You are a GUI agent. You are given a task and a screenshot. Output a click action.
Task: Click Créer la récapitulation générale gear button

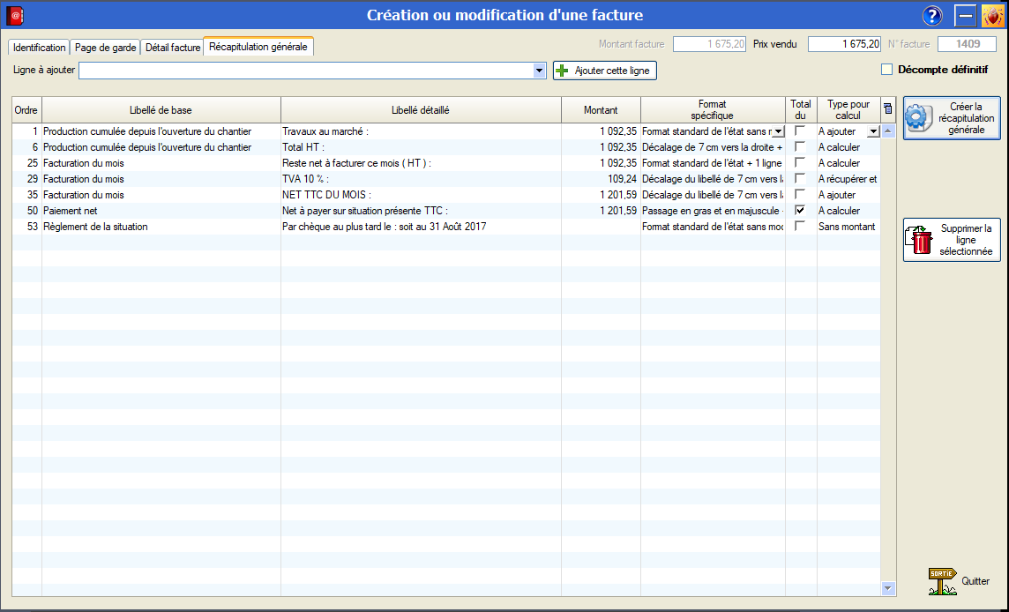point(951,118)
